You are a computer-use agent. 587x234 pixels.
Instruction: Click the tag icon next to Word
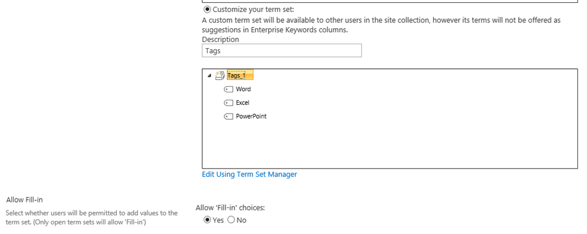click(x=228, y=89)
